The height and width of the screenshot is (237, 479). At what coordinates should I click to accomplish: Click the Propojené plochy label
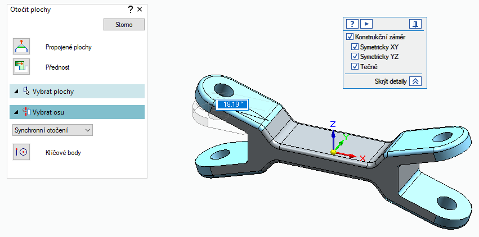69,47
